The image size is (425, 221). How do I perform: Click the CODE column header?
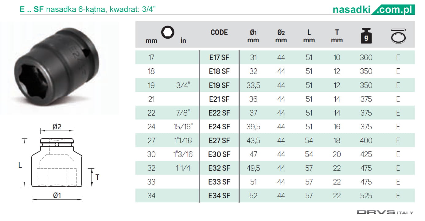219,32
